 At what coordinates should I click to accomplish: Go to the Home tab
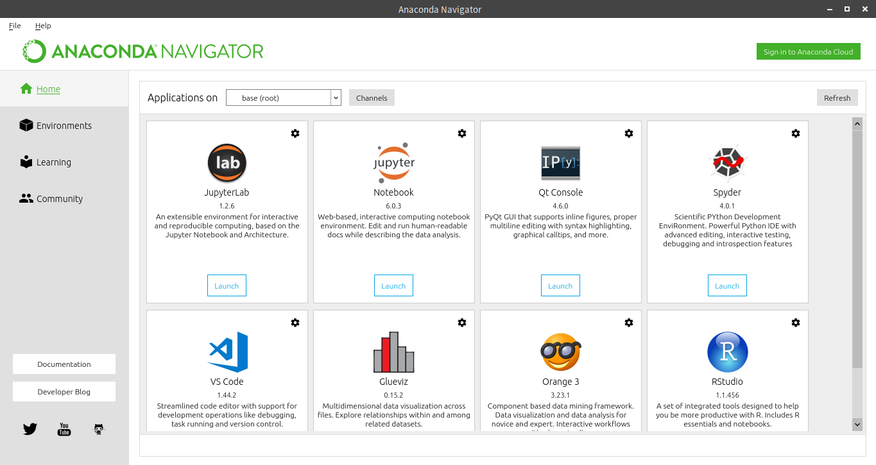[x=64, y=89]
